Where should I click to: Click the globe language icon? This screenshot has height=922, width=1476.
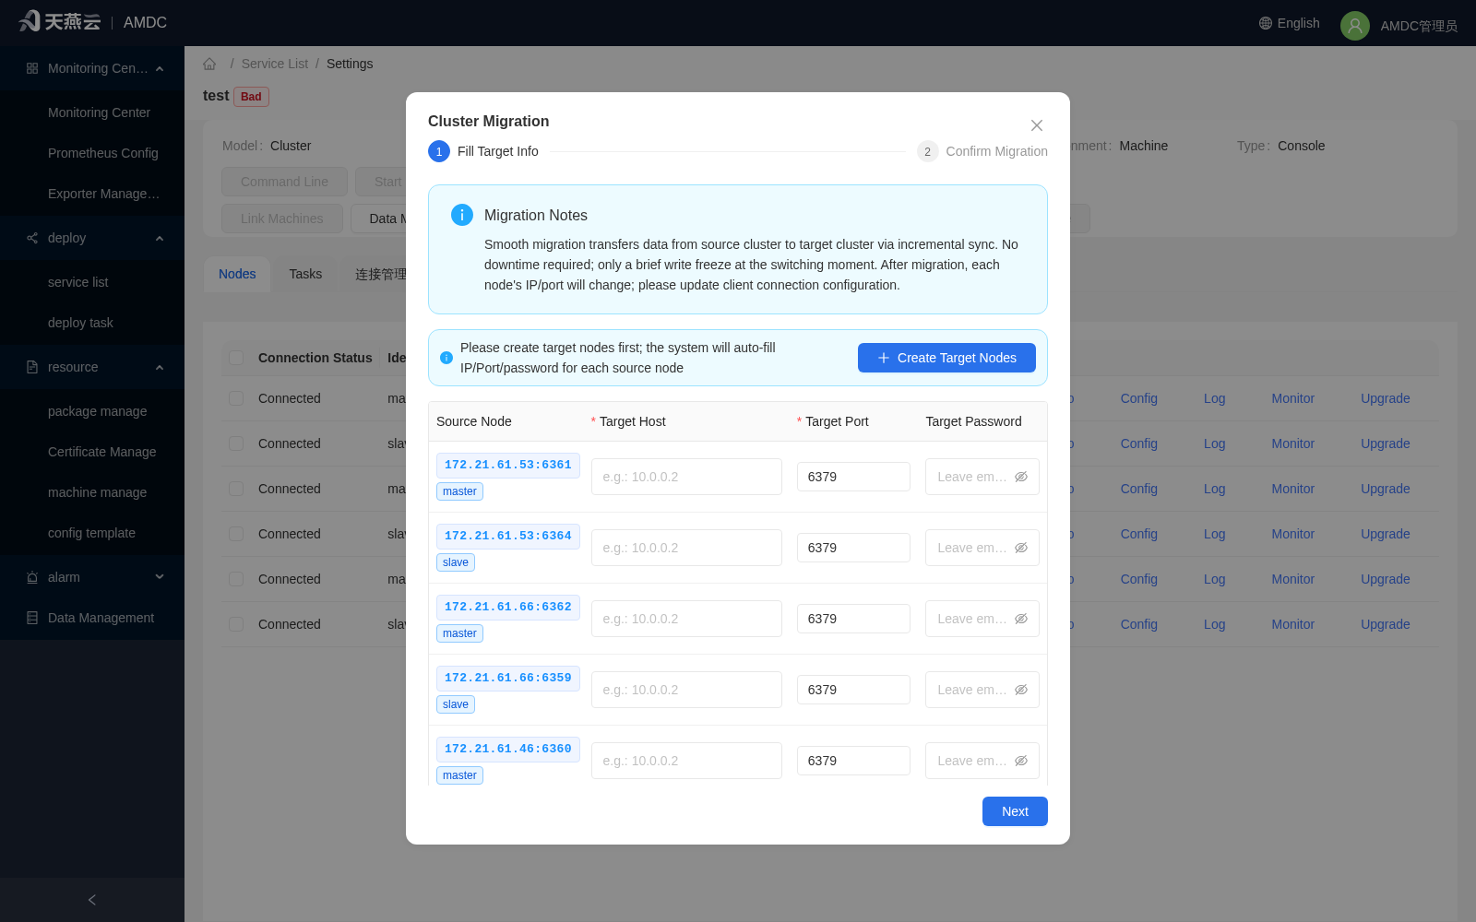pos(1266,23)
